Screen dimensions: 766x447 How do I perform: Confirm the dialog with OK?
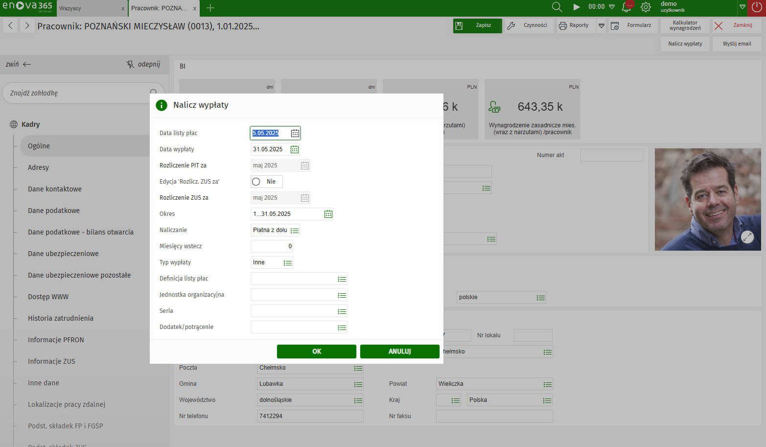316,352
